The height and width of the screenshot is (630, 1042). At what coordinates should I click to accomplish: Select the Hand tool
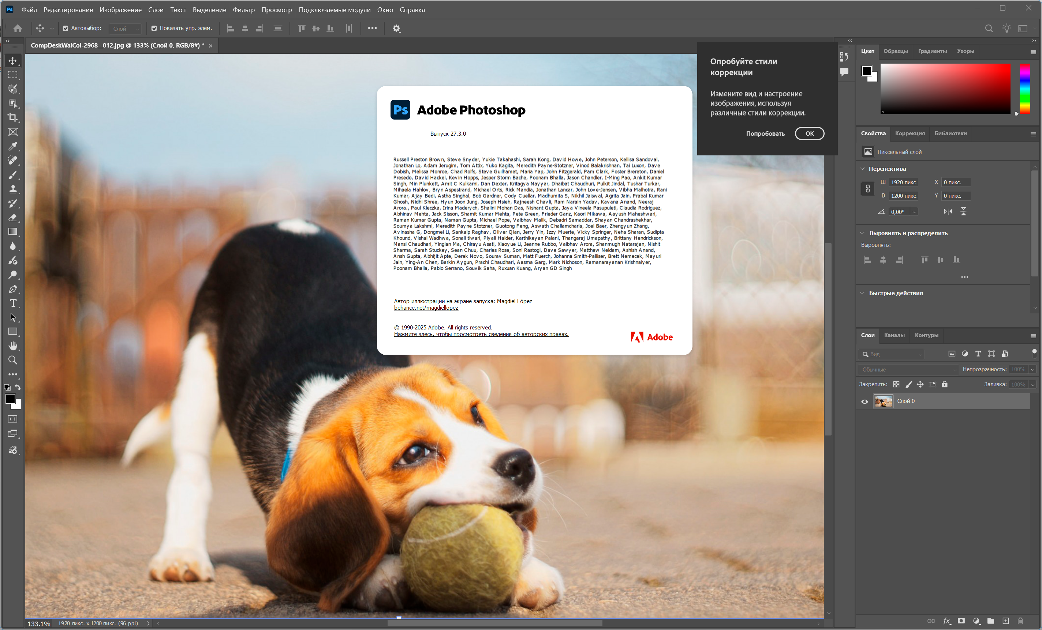tap(13, 346)
